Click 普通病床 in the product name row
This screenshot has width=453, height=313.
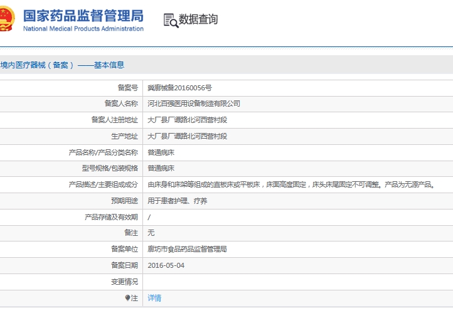[x=161, y=152]
